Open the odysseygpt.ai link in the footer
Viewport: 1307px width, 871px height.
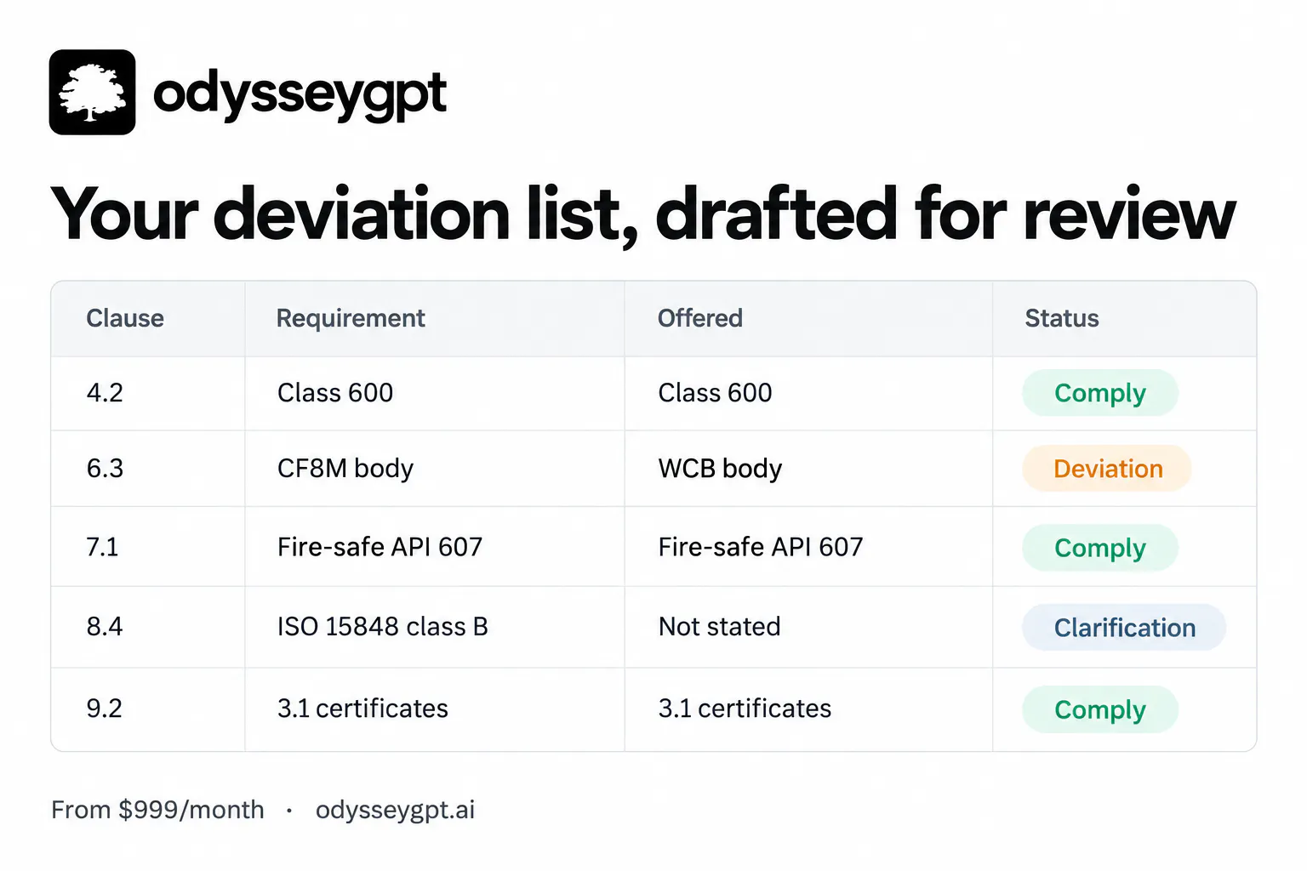[395, 810]
